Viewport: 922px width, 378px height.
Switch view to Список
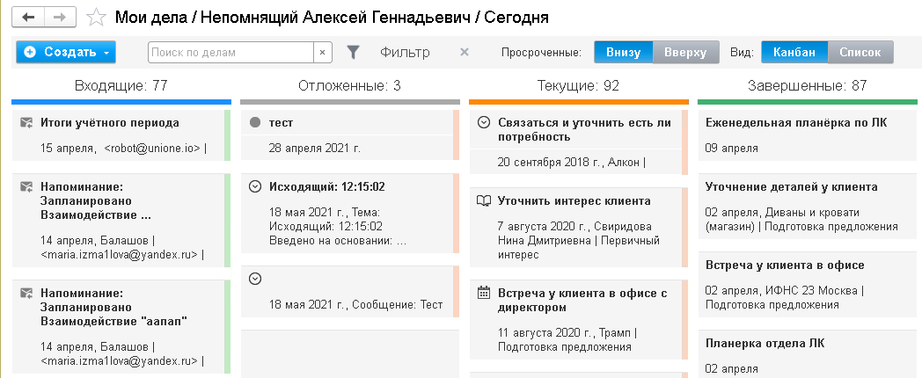860,53
